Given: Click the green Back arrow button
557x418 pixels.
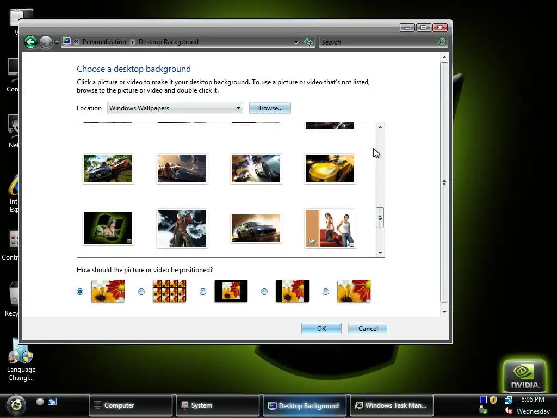Looking at the screenshot, I should tap(31, 42).
